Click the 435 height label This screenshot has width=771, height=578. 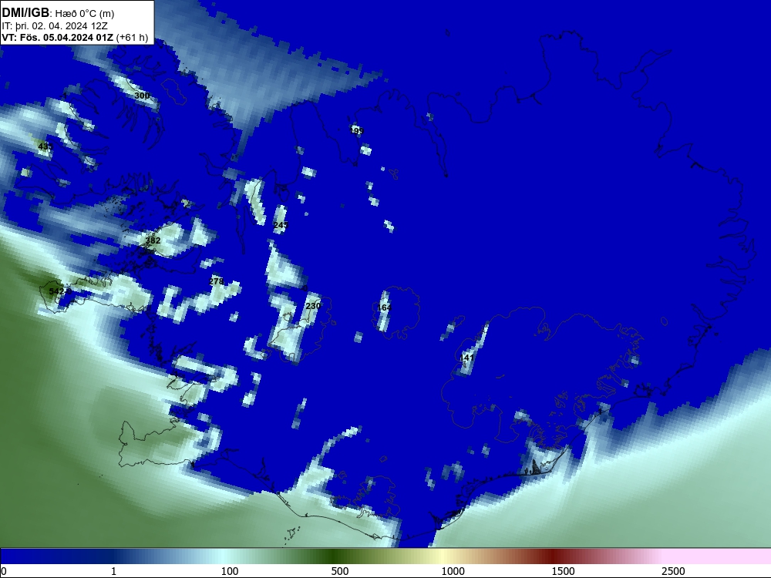coord(45,146)
